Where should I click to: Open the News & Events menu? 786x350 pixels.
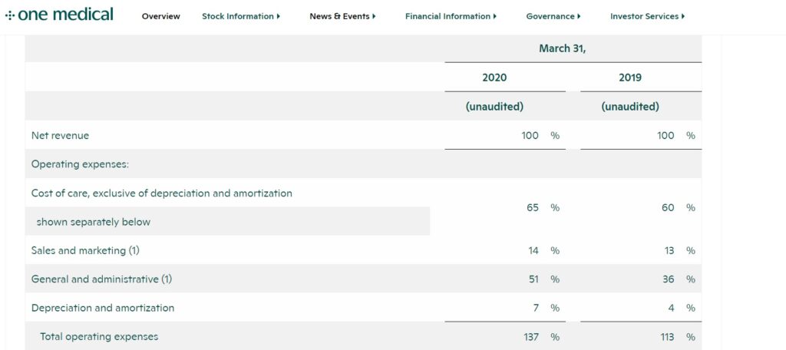(339, 16)
